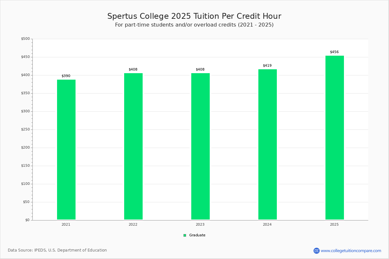Select the 2024 graduate tuition bar
Screen dimensions: 389x259
coord(267,144)
